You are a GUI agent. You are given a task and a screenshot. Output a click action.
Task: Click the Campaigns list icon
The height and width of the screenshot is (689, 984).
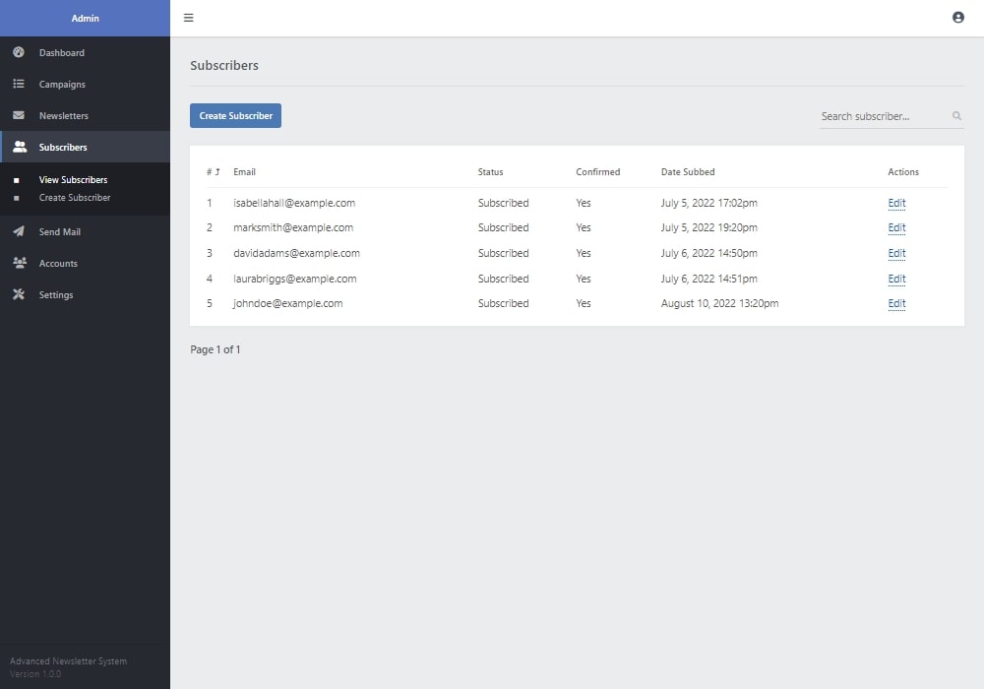tap(19, 84)
